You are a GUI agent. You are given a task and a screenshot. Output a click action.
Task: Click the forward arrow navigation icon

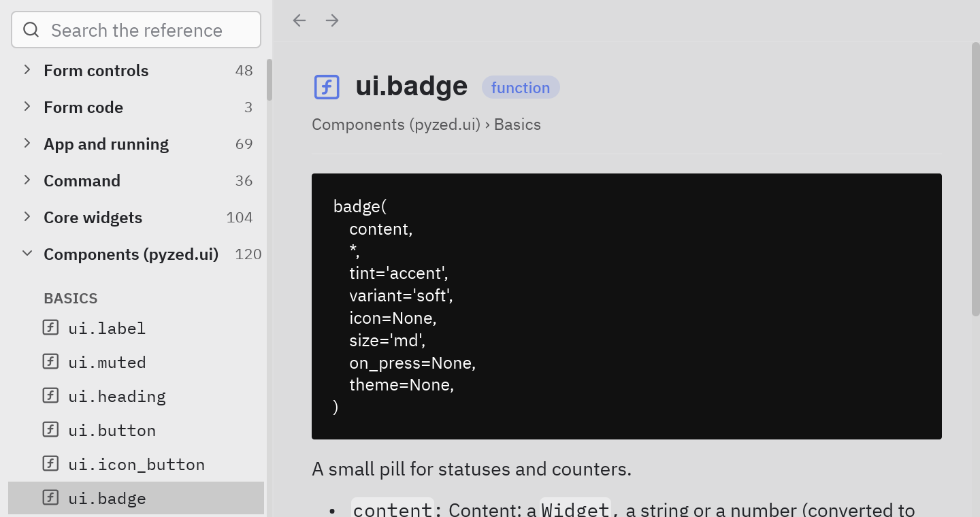click(332, 20)
